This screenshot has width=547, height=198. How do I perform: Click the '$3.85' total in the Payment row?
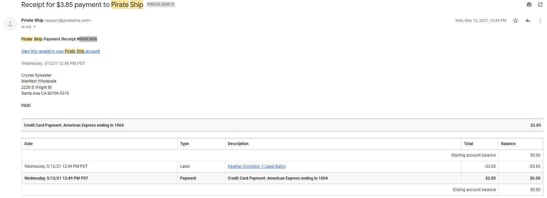(491, 178)
